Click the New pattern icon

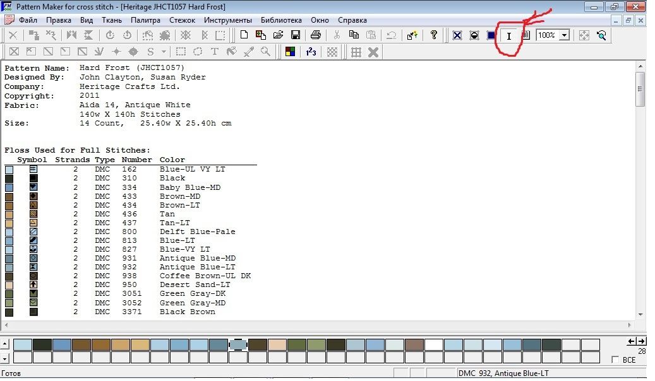(243, 35)
